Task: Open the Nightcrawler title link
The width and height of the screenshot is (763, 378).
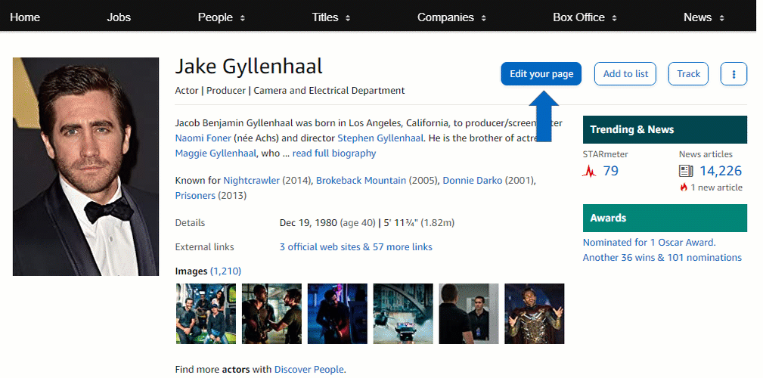Action: tap(251, 181)
